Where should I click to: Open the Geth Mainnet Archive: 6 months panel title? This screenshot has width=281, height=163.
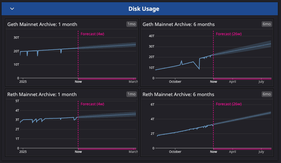pos(179,24)
